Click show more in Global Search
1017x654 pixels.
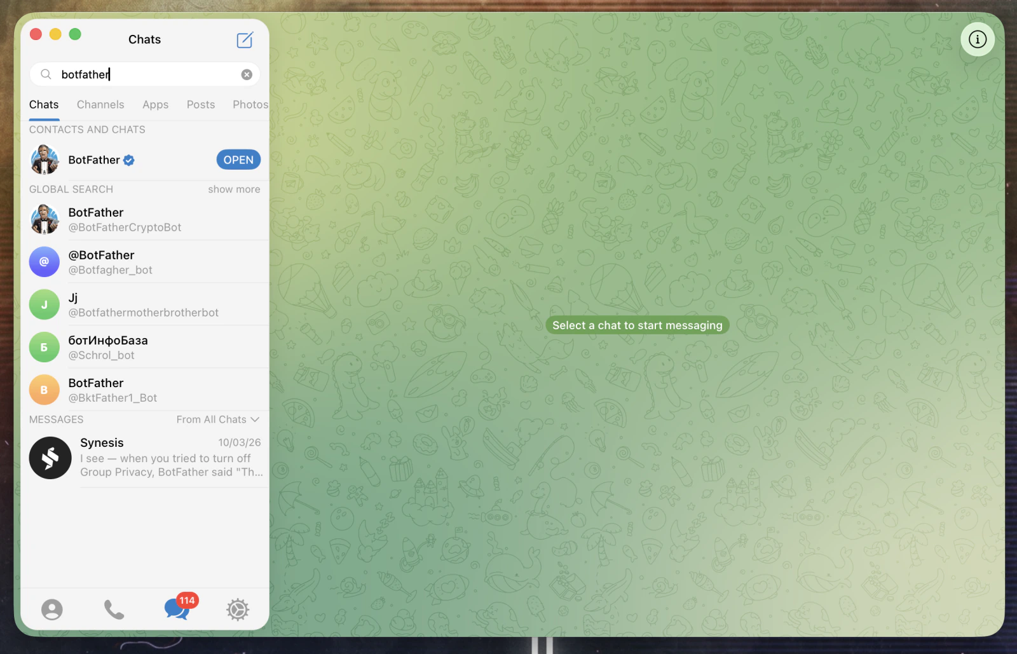pyautogui.click(x=234, y=189)
